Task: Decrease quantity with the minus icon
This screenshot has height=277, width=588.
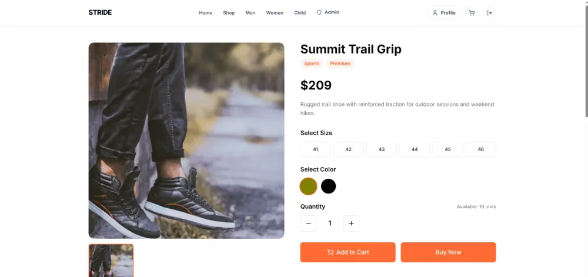Action: (308, 223)
